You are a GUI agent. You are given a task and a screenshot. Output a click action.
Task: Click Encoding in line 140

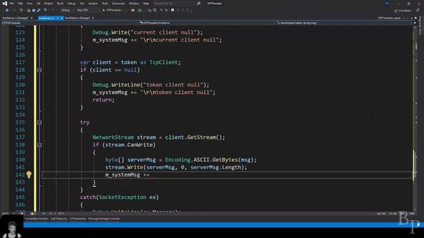pos(178,160)
